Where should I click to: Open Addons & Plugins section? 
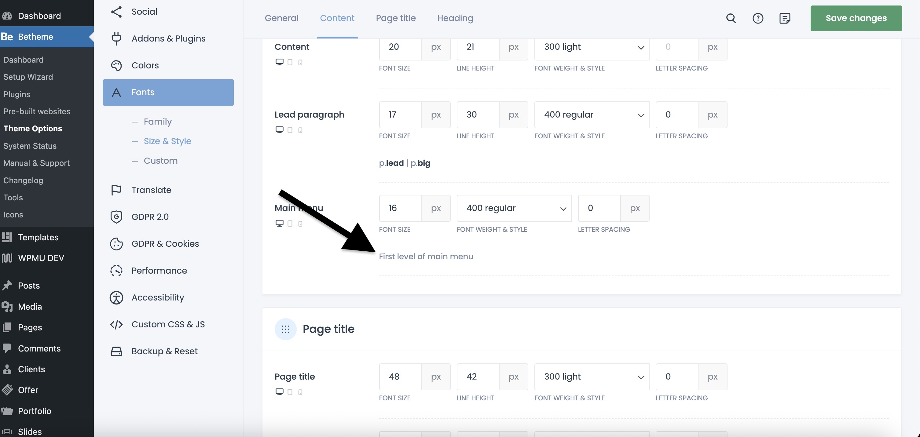pos(168,38)
